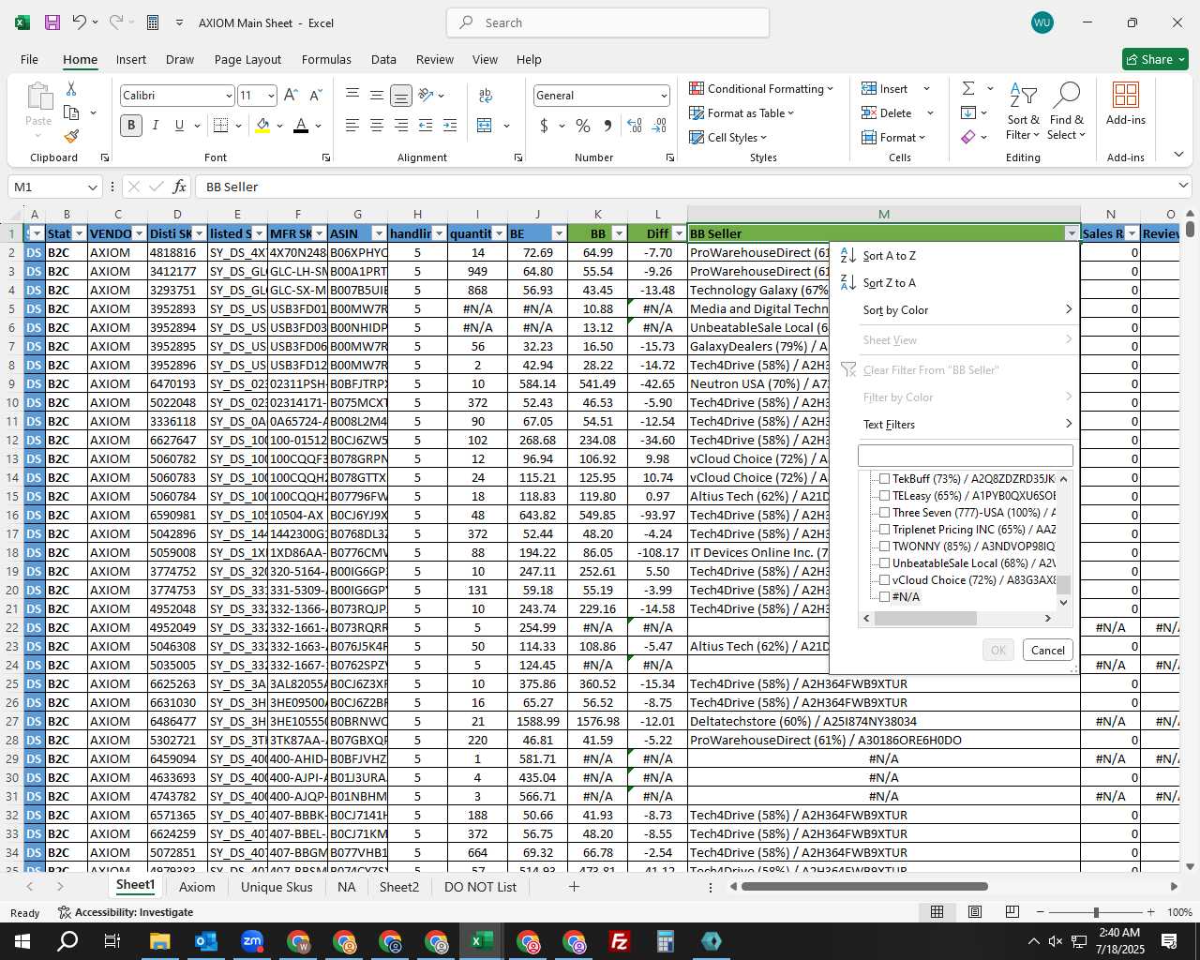Check Triplenet Pricing INC filter checkbox
Image resolution: width=1200 pixels, height=960 pixels.
884,530
